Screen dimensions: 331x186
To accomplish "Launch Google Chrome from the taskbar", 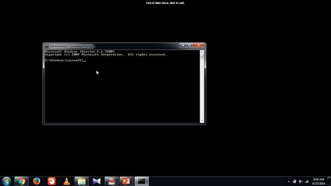I will point(21,181).
